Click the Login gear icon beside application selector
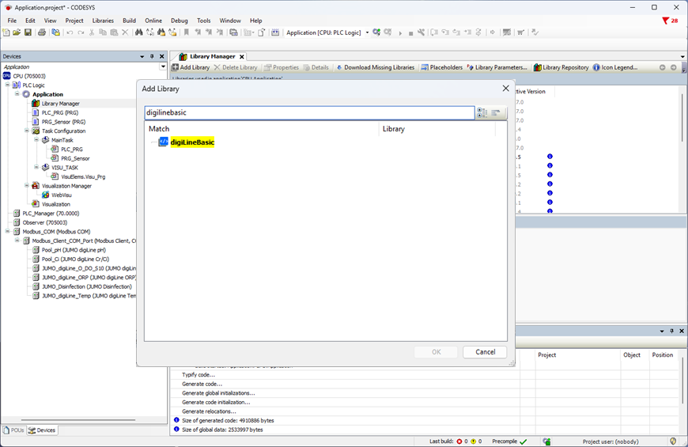Screen dimensions: 688x447 (376, 32)
